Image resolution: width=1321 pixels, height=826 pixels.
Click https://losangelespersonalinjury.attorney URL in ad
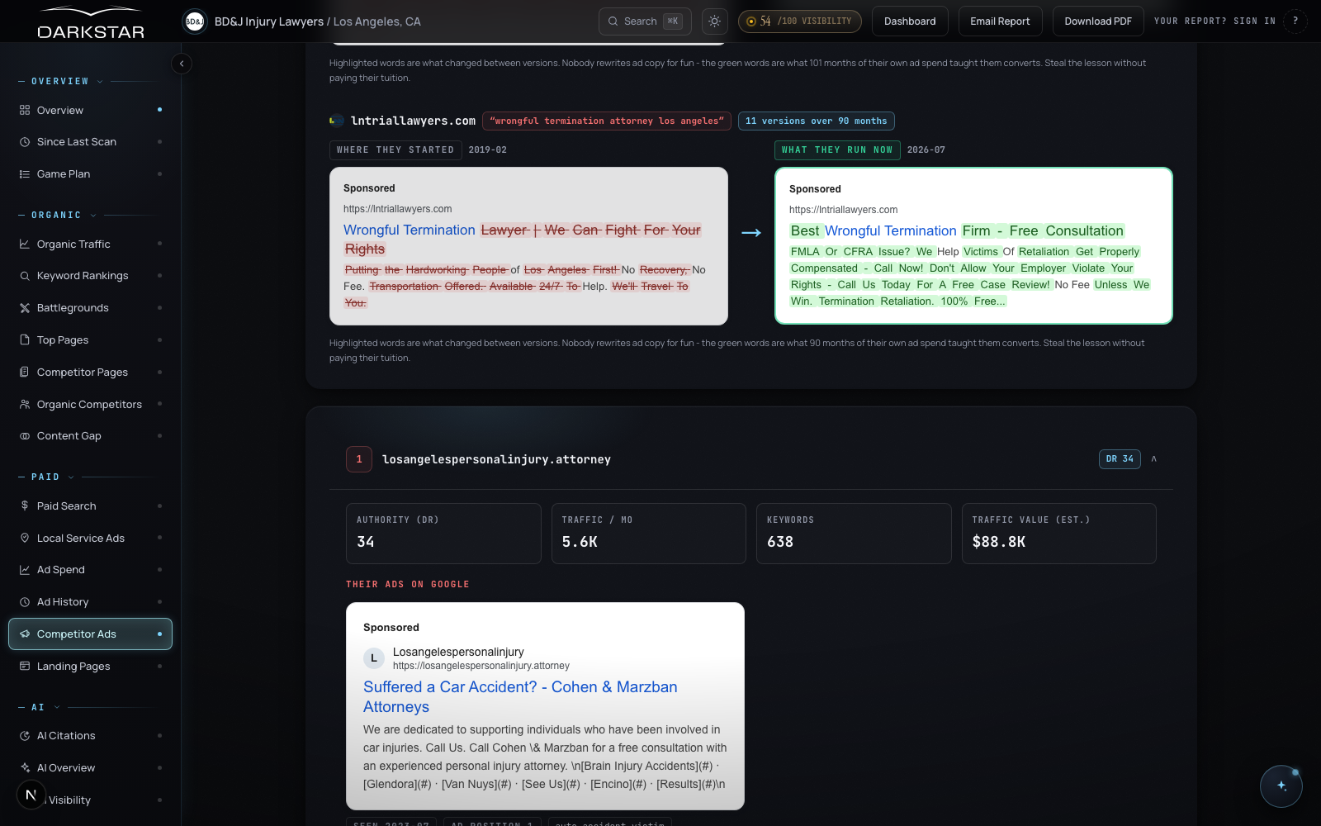481,666
